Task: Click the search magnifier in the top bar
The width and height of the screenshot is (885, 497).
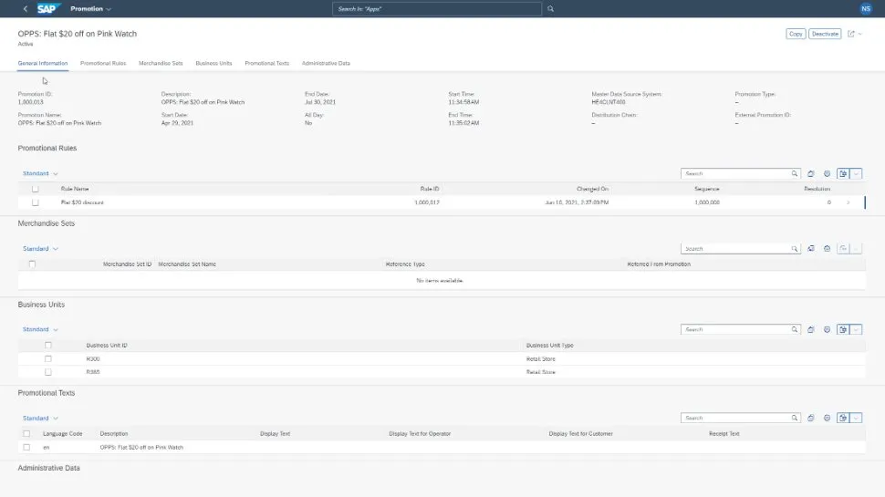Action: pyautogui.click(x=550, y=9)
